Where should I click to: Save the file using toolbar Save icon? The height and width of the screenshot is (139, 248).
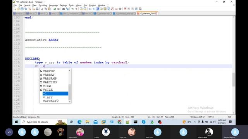22,9
